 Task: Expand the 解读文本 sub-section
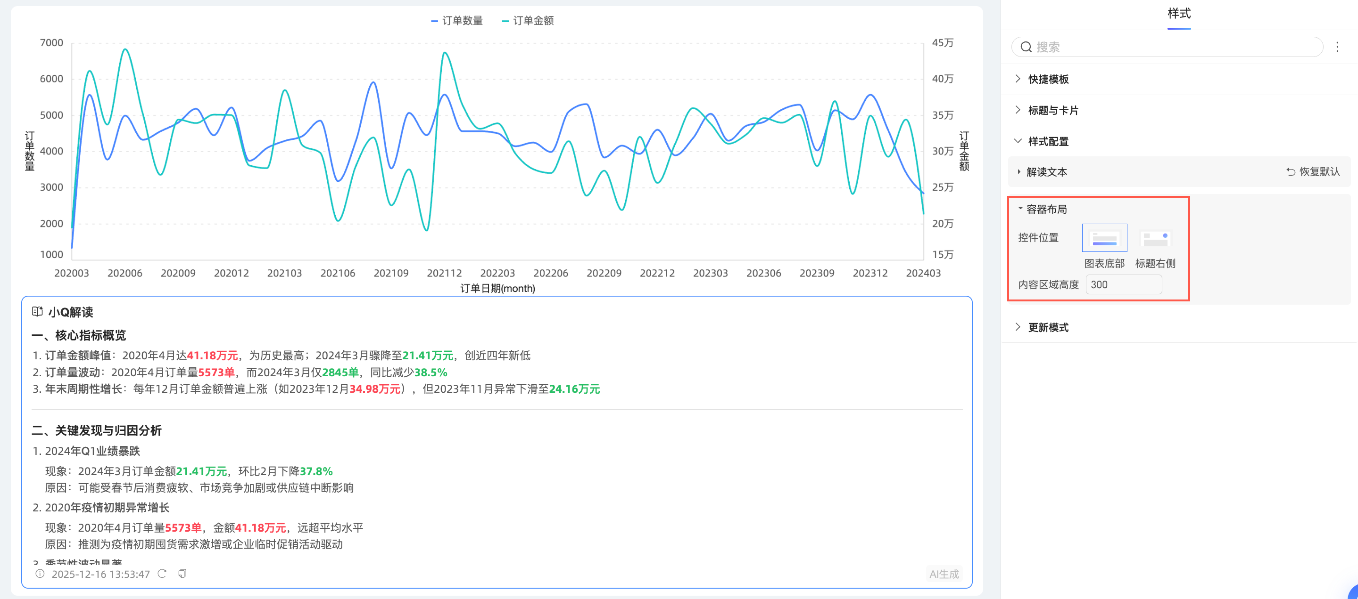click(x=1046, y=171)
